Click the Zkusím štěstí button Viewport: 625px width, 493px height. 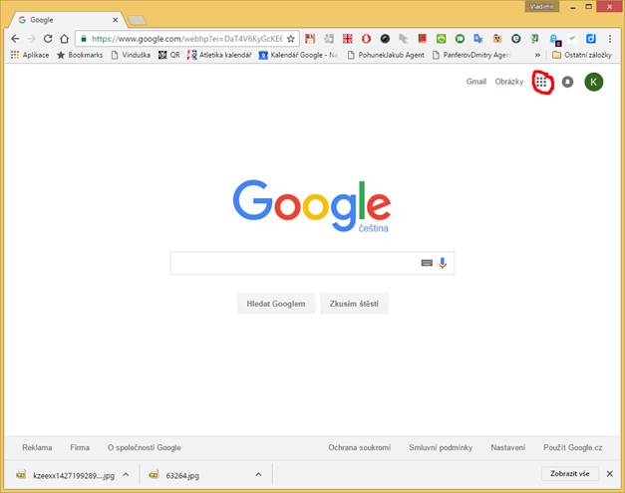coord(354,304)
